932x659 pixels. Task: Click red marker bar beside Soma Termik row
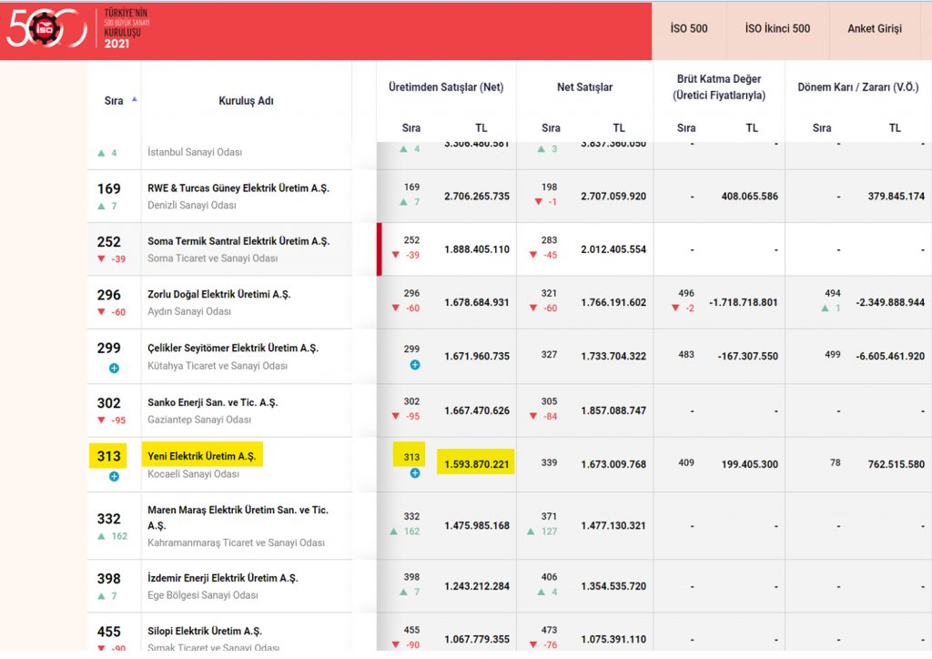click(379, 249)
